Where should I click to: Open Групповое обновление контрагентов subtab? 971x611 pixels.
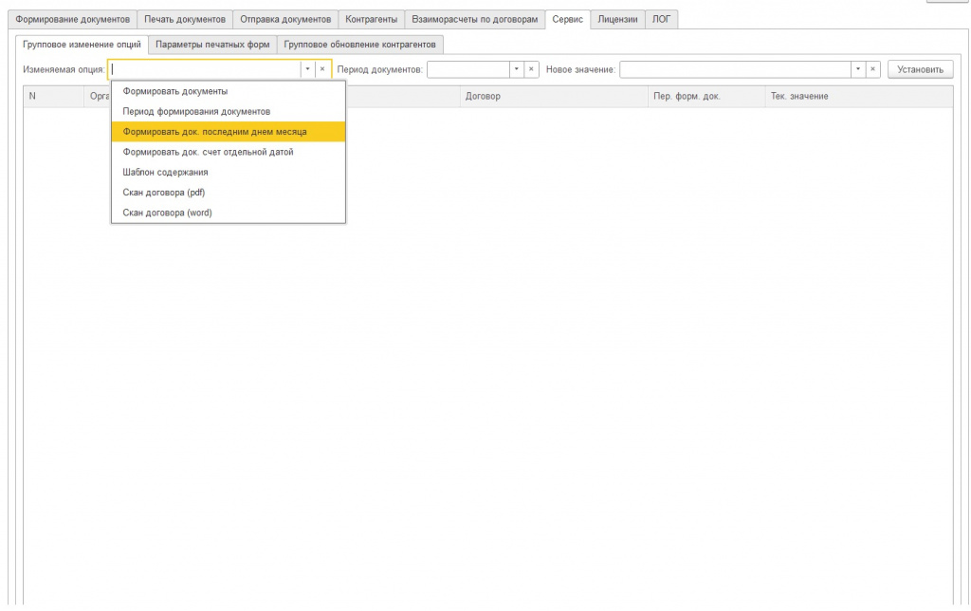pos(359,45)
